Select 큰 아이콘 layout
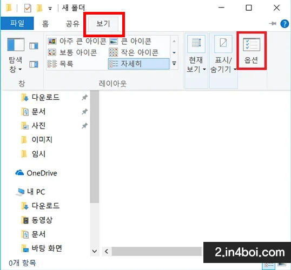Image resolution: width=291 pixels, height=270 pixels. [130, 41]
